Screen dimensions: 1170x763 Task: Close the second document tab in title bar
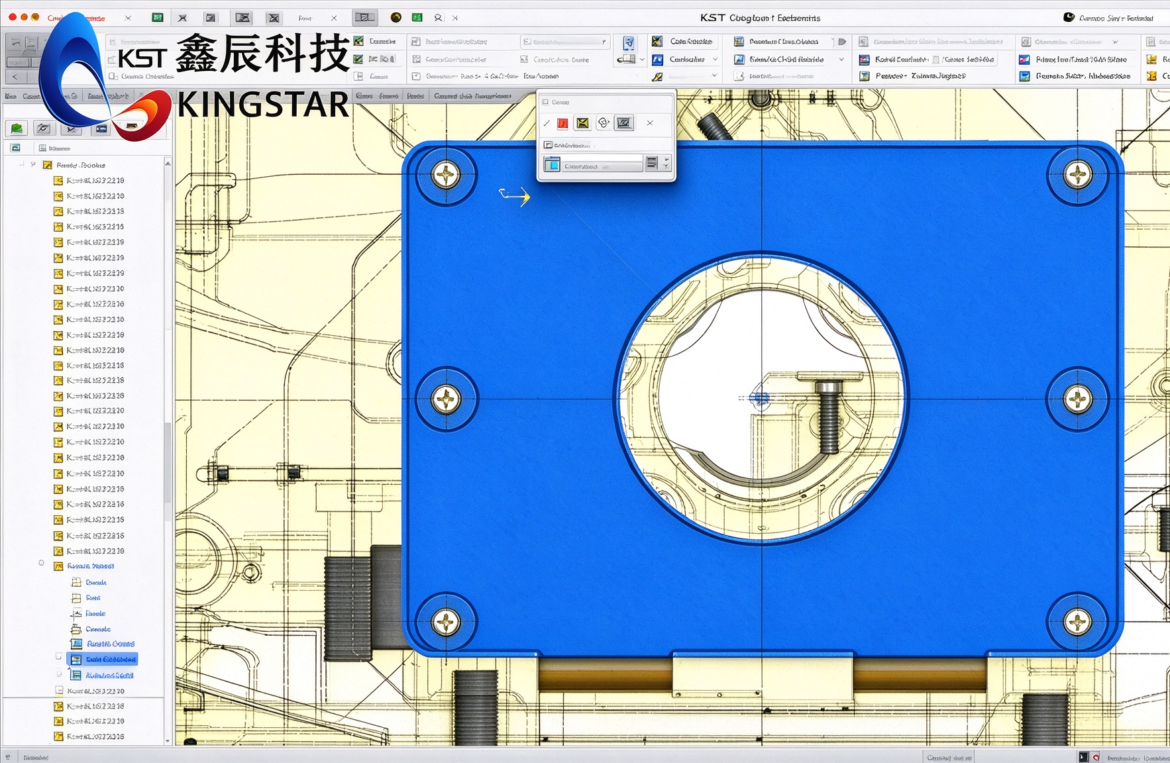(334, 18)
